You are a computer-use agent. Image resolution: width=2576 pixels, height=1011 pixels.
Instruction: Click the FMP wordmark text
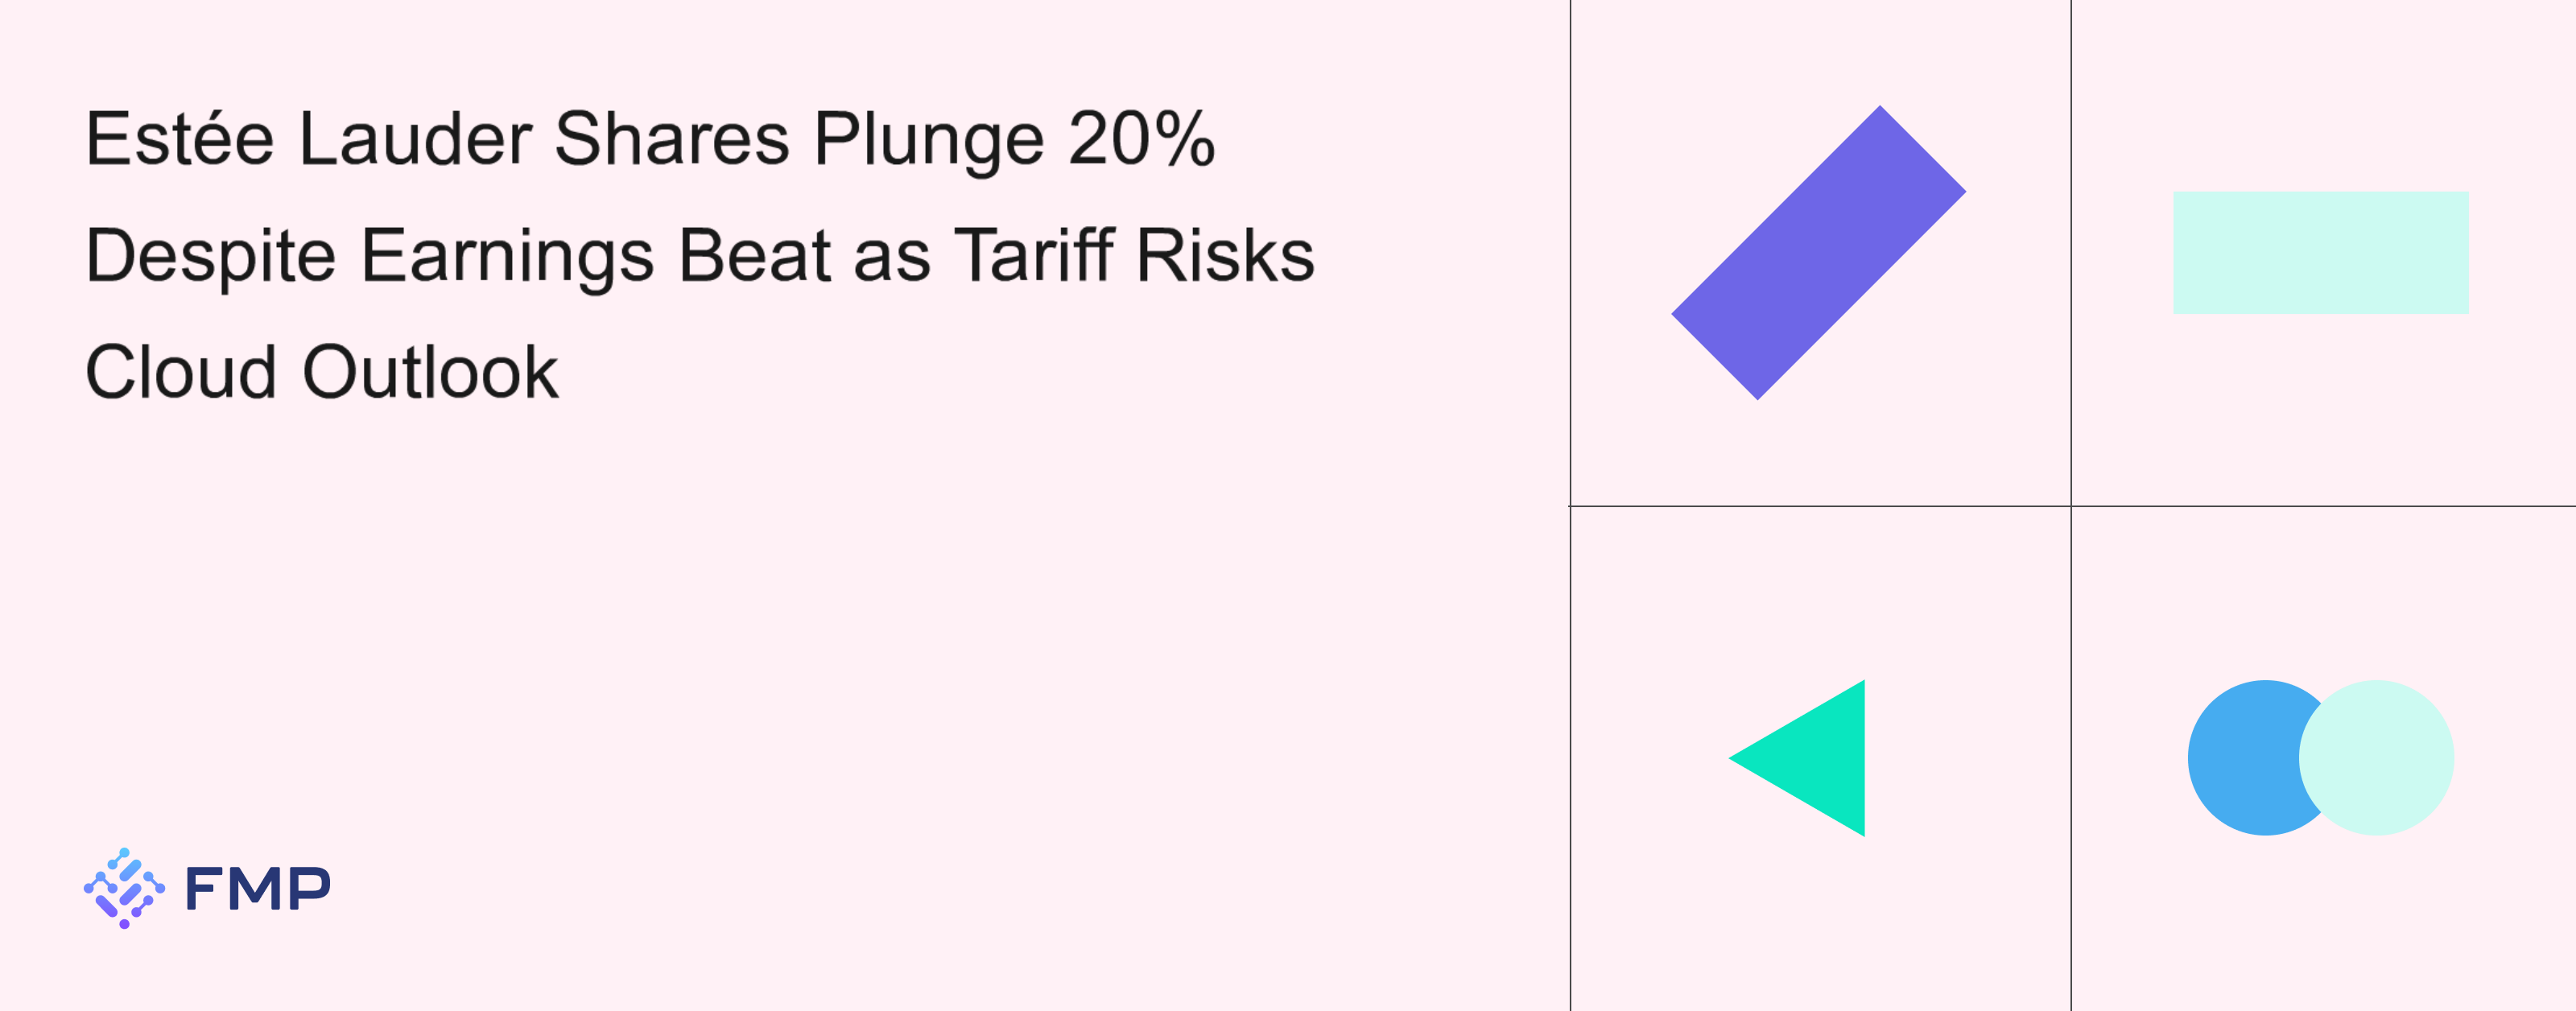(x=258, y=888)
